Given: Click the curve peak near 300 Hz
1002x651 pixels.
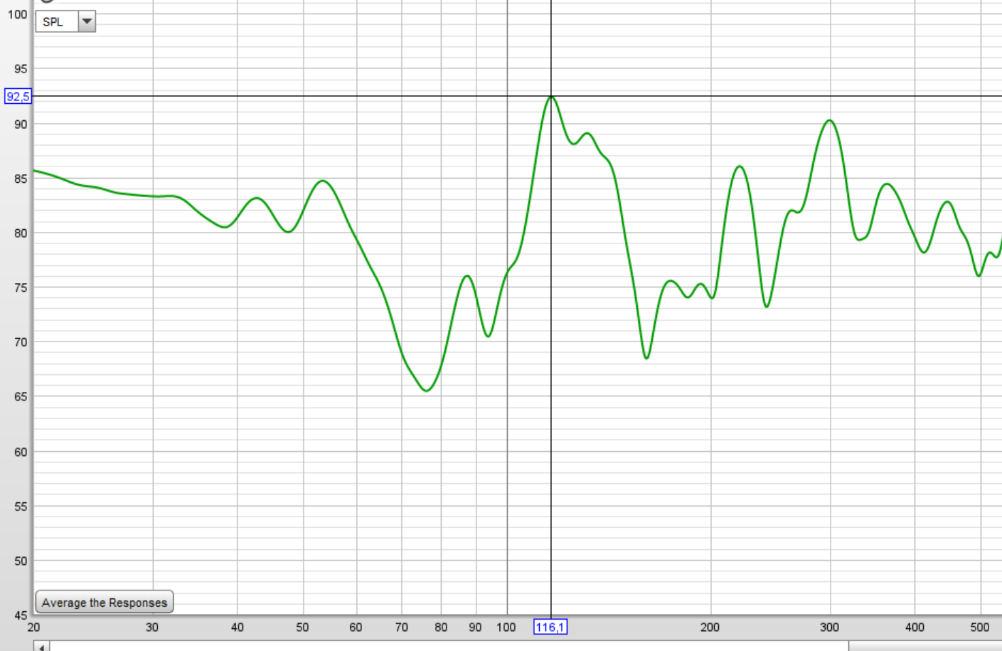Looking at the screenshot, I should pyautogui.click(x=829, y=120).
